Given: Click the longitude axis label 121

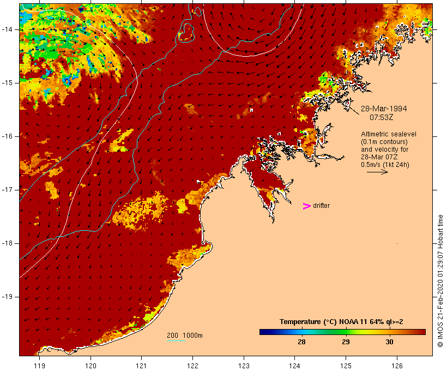Looking at the screenshot, I should (141, 366).
